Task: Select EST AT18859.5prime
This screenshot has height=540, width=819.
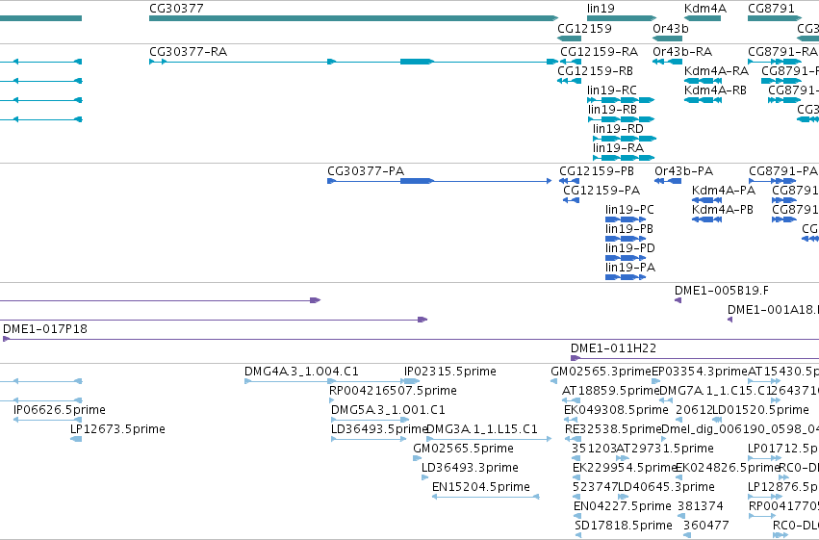Action: click(610, 391)
